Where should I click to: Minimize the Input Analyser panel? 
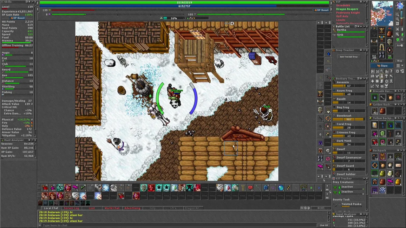pos(364,214)
